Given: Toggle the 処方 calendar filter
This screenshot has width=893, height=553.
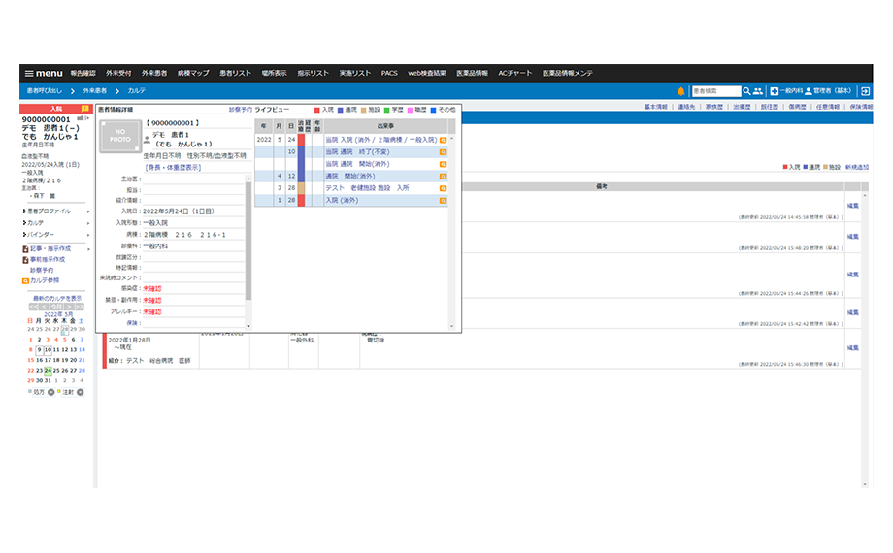Looking at the screenshot, I should pos(50,392).
